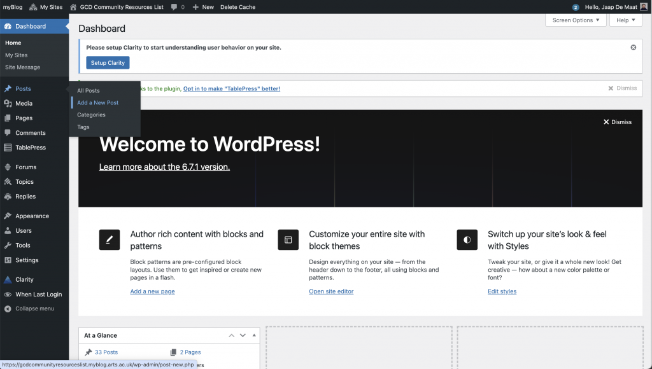
Task: Click the Appearance paintbrush icon
Action: [8, 216]
